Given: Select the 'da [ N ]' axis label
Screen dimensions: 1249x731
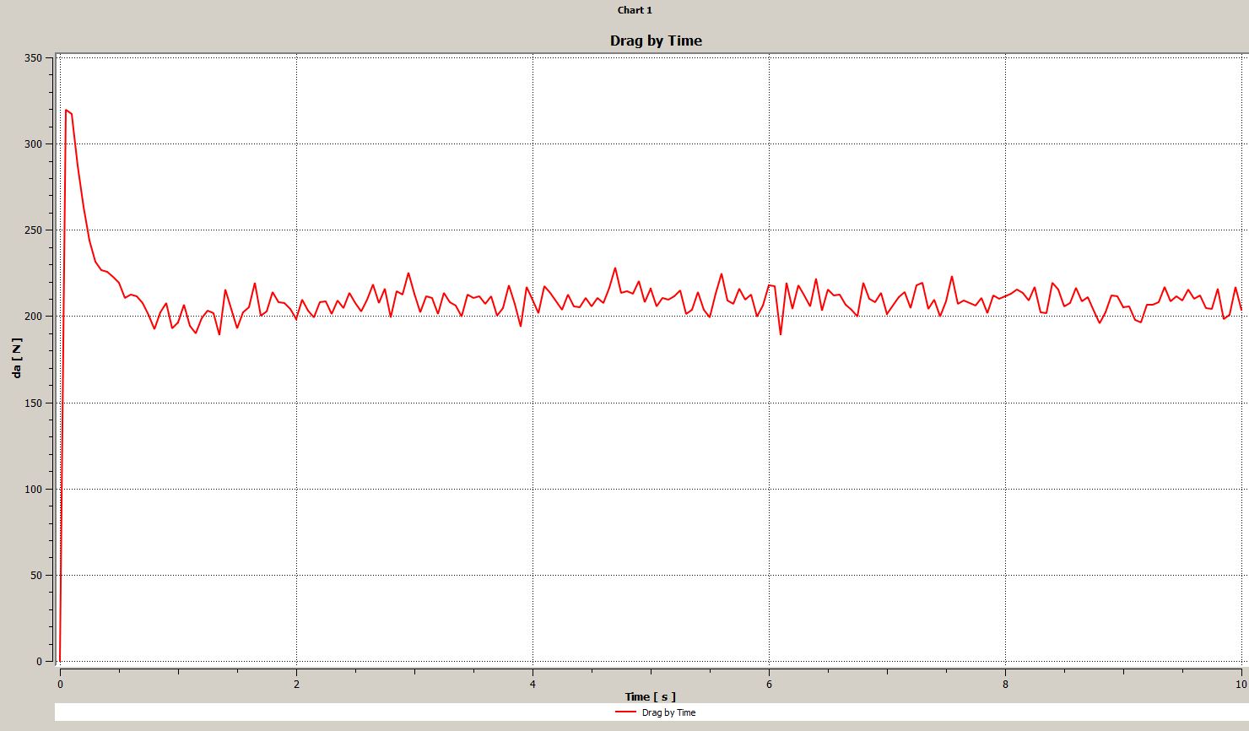Looking at the screenshot, I should [x=17, y=358].
